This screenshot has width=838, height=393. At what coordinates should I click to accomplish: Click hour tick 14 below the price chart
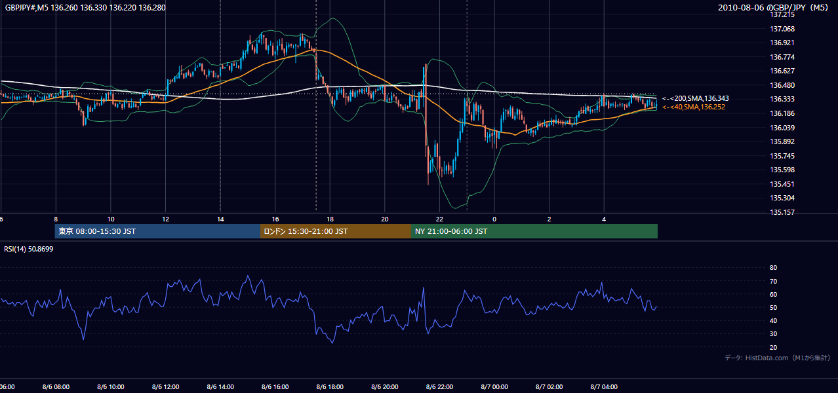coord(220,219)
